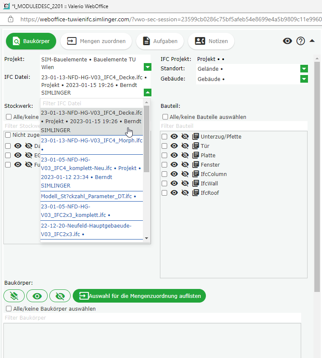
Task: Click the hide-all crossed-eye button under Baukörper
Action: (60, 296)
